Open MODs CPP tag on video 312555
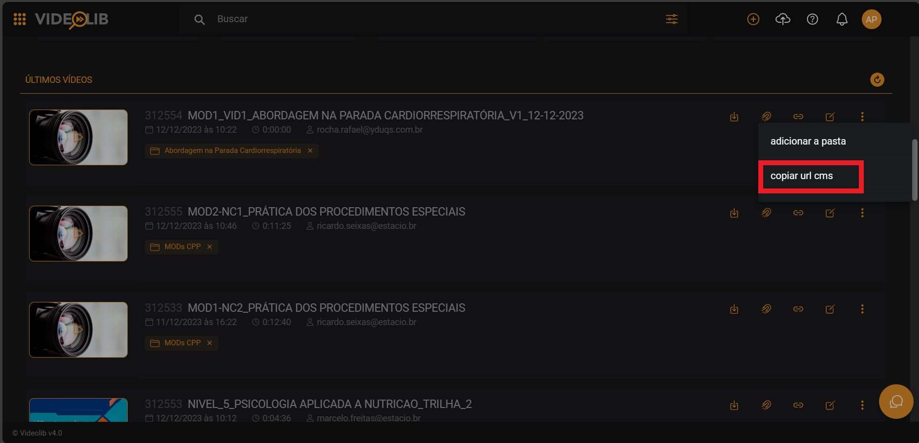The image size is (919, 443). pyautogui.click(x=182, y=247)
